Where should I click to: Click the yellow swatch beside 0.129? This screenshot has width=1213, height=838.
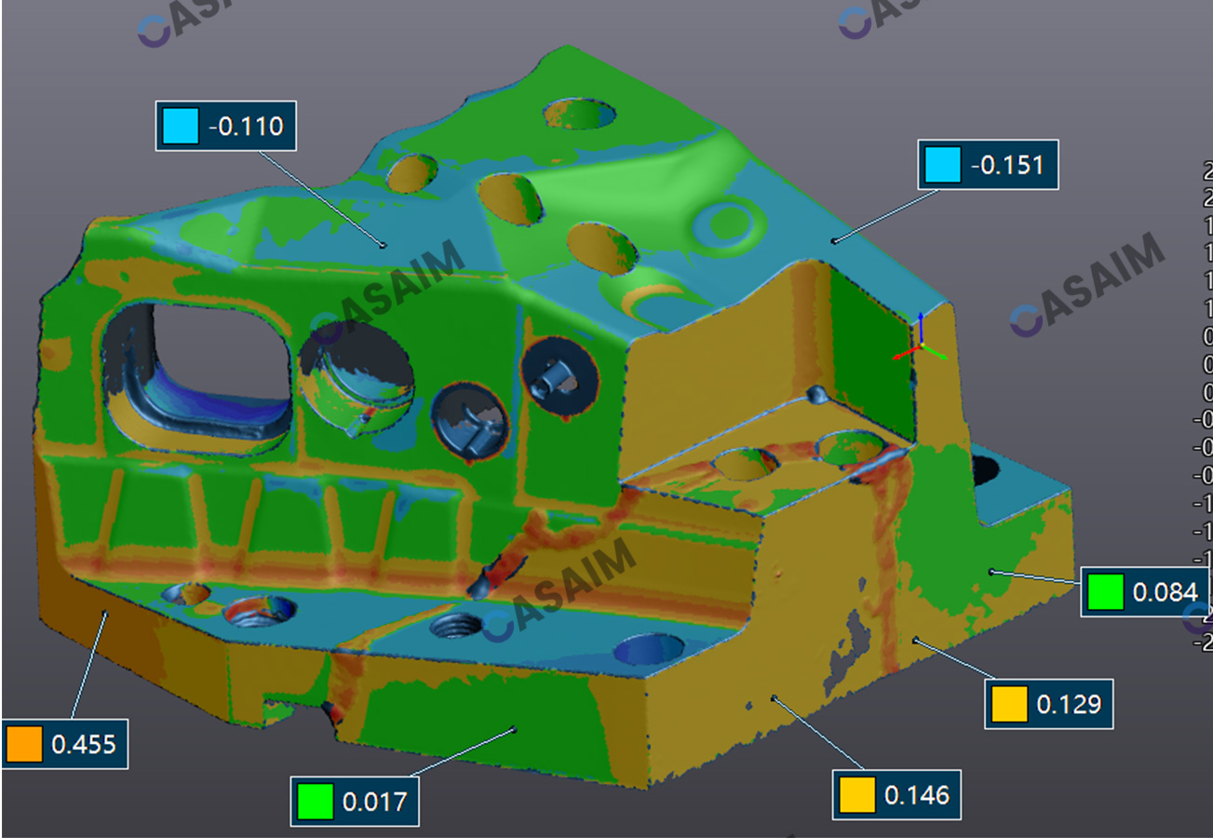1009,705
